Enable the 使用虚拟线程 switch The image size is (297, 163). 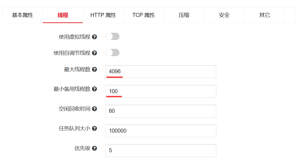click(x=112, y=37)
